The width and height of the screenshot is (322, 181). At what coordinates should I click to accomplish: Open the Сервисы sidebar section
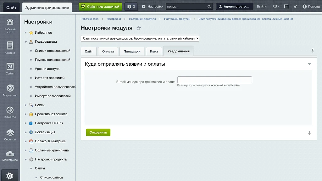coord(10,135)
